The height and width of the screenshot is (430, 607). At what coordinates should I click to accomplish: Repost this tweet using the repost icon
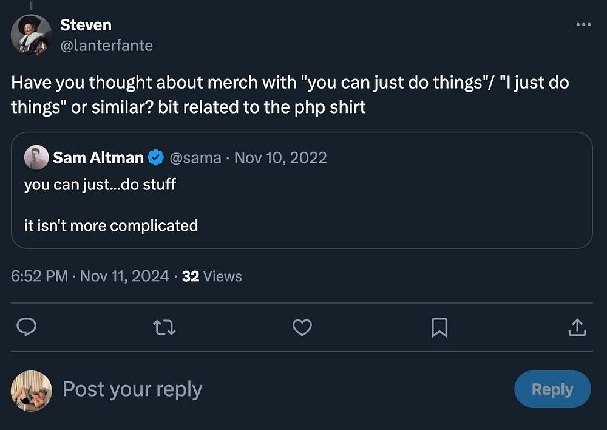pyautogui.click(x=164, y=328)
